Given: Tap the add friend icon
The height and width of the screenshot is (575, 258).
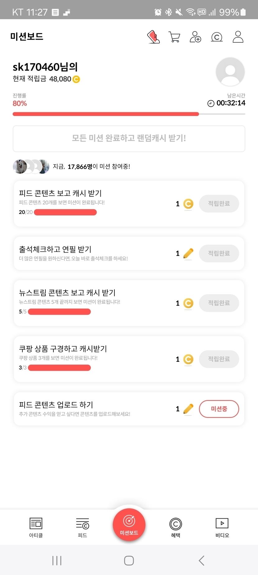Looking at the screenshot, I should 195,37.
